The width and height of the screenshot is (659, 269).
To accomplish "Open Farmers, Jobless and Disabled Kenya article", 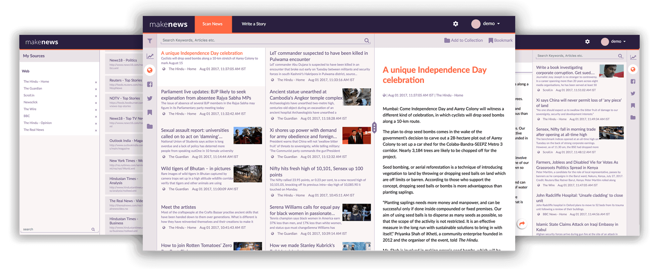I will click(577, 165).
